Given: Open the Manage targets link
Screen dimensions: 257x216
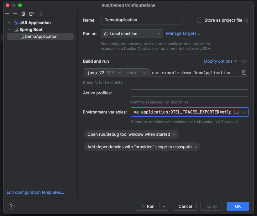Looking at the screenshot, I should click(183, 33).
